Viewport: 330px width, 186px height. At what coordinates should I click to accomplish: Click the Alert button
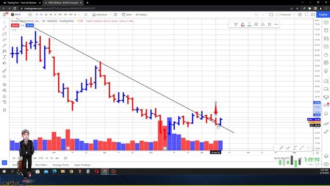click(127, 14)
